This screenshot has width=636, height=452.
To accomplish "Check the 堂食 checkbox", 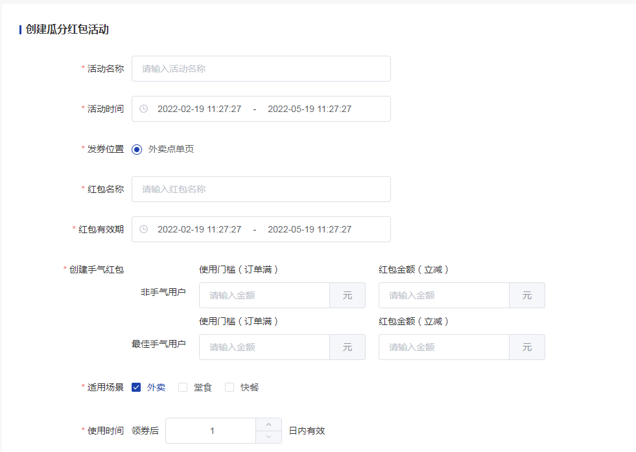I will coord(183,387).
